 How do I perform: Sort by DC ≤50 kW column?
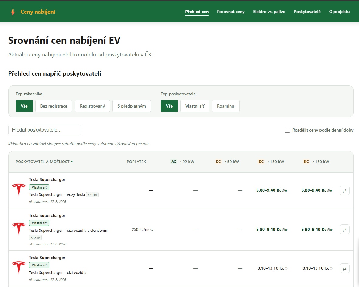click(227, 162)
